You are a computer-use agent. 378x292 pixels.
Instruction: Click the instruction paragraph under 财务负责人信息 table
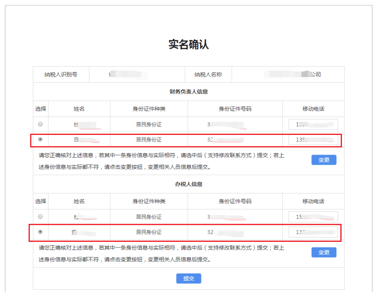(162, 161)
